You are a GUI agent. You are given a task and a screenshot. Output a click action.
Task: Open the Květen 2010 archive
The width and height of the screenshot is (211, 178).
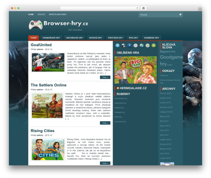pyautogui.click(x=165, y=140)
